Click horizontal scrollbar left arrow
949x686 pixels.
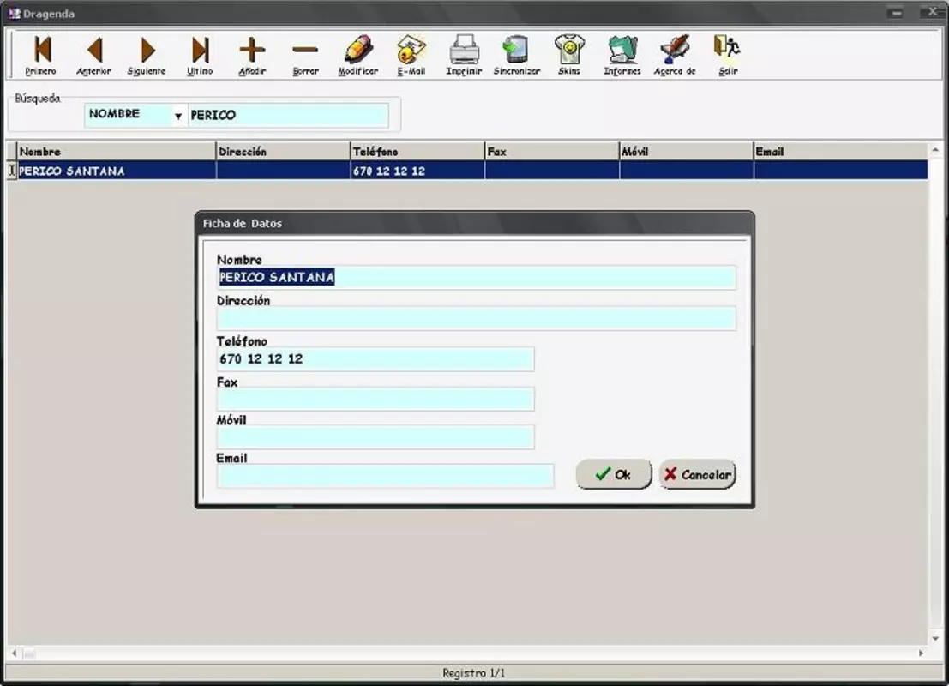pyautogui.click(x=14, y=653)
